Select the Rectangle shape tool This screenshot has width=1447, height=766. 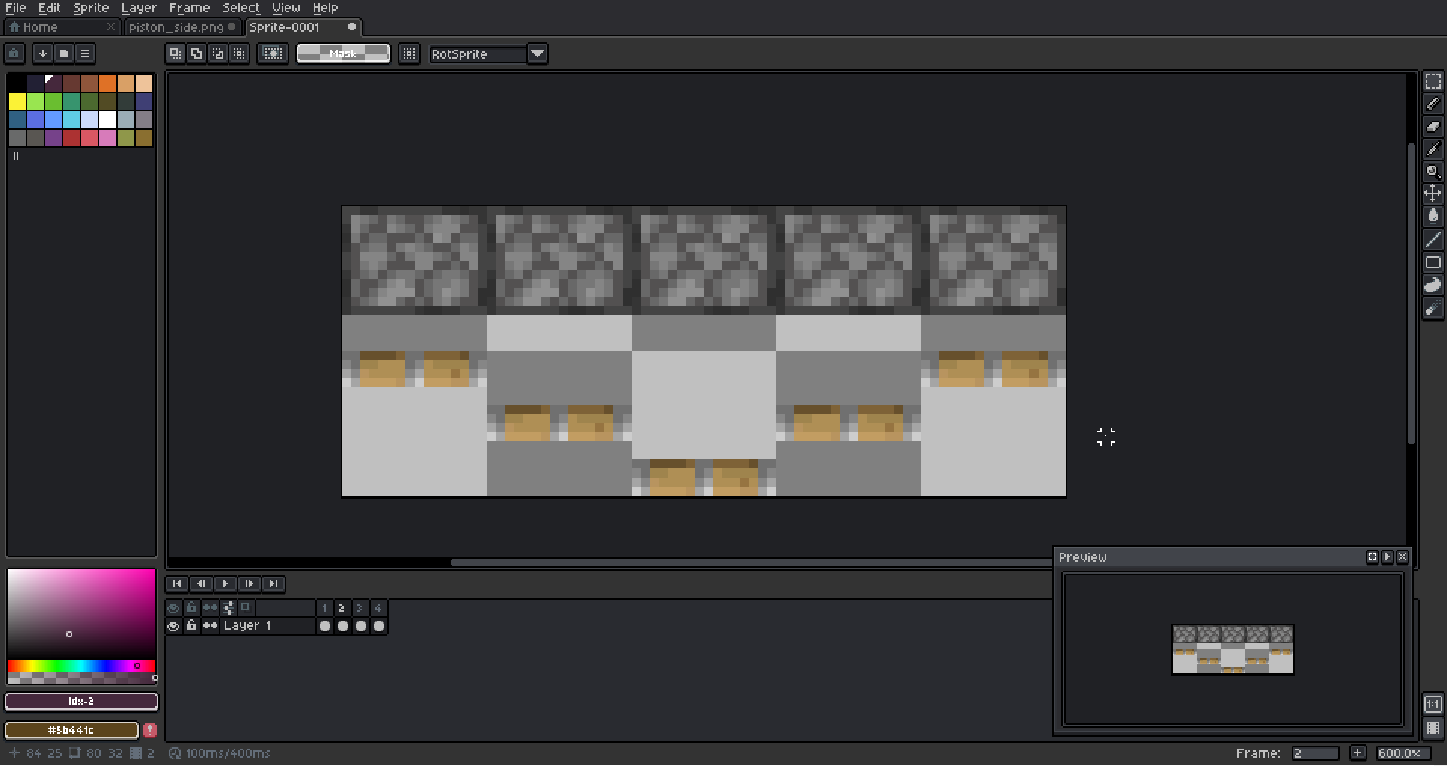click(x=1433, y=262)
